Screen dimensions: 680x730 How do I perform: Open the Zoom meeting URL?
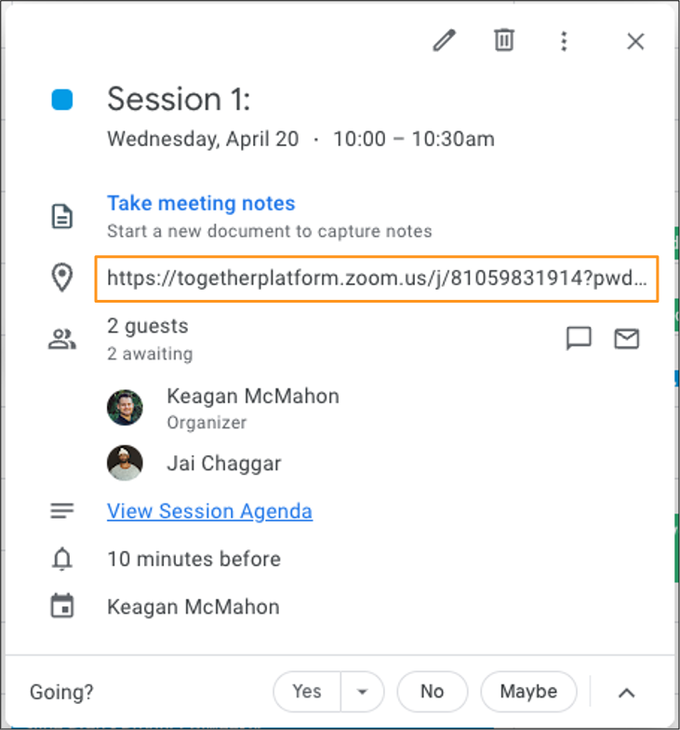point(377,278)
